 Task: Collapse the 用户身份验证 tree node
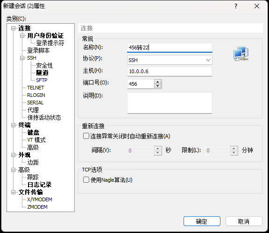pos(22,35)
